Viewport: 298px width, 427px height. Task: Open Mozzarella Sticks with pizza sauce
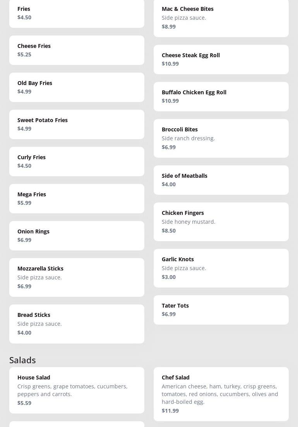pos(77,277)
